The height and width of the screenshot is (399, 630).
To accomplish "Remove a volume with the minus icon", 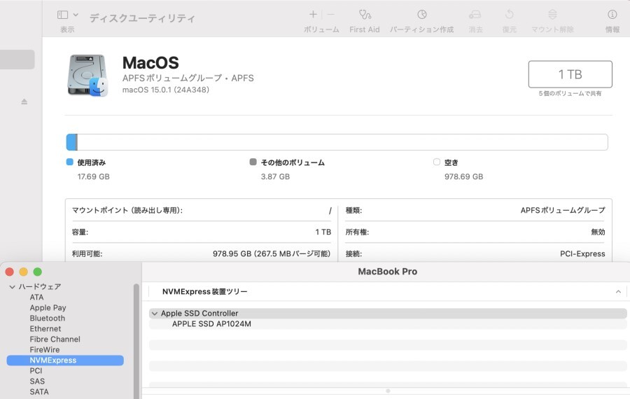I will (330, 15).
